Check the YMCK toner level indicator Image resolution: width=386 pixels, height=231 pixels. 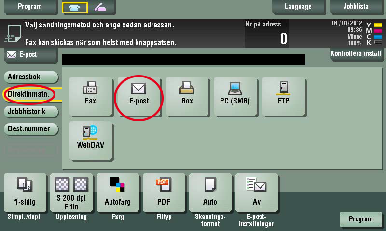pos(374,34)
